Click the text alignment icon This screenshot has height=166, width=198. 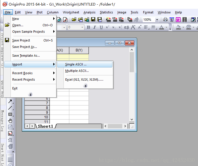146,27
